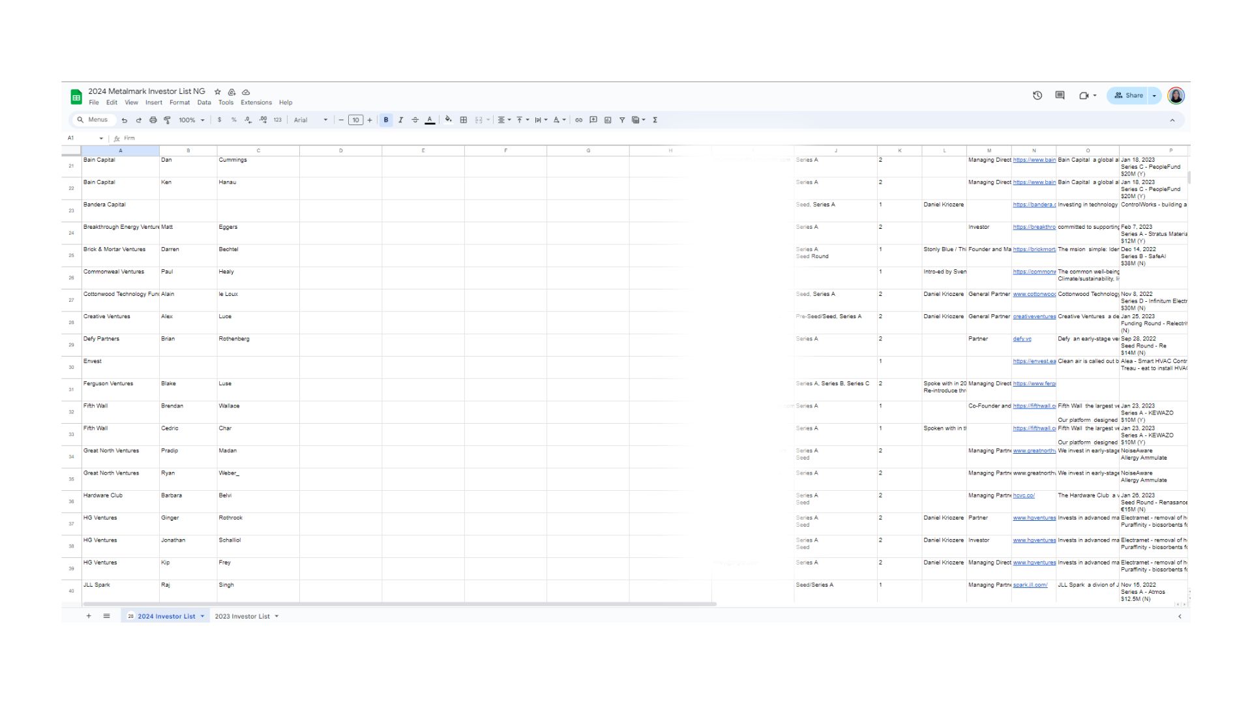The width and height of the screenshot is (1252, 704).
Task: Open the filter views dropdown
Action: click(638, 120)
